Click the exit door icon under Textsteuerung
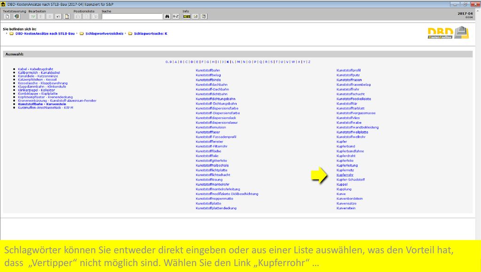The height and width of the screenshot is (272, 481). (x=16, y=16)
